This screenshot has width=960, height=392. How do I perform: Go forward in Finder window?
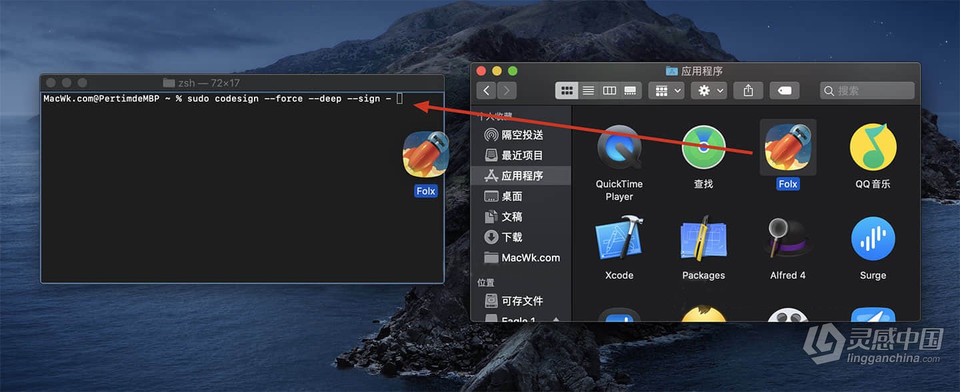(x=507, y=91)
